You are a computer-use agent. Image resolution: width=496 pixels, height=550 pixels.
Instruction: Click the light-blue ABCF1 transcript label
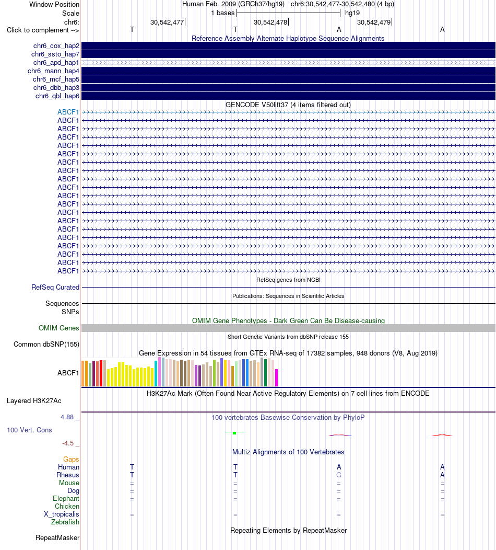[68, 112]
